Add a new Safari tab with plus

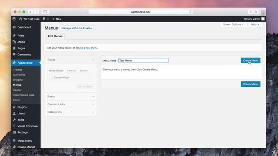tap(263, 13)
